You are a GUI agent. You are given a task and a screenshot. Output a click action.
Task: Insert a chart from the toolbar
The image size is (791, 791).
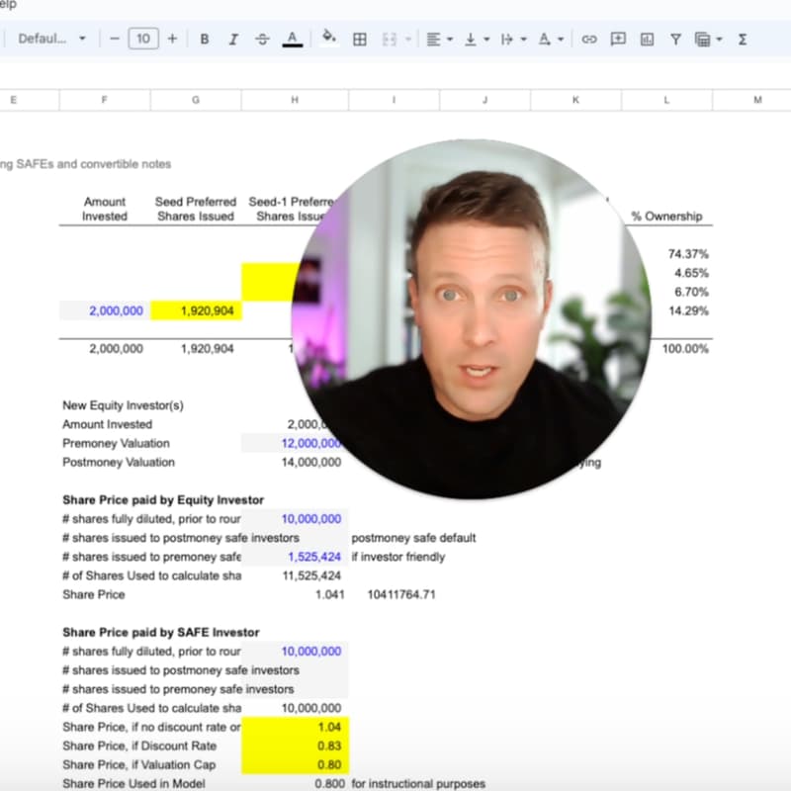pos(647,40)
